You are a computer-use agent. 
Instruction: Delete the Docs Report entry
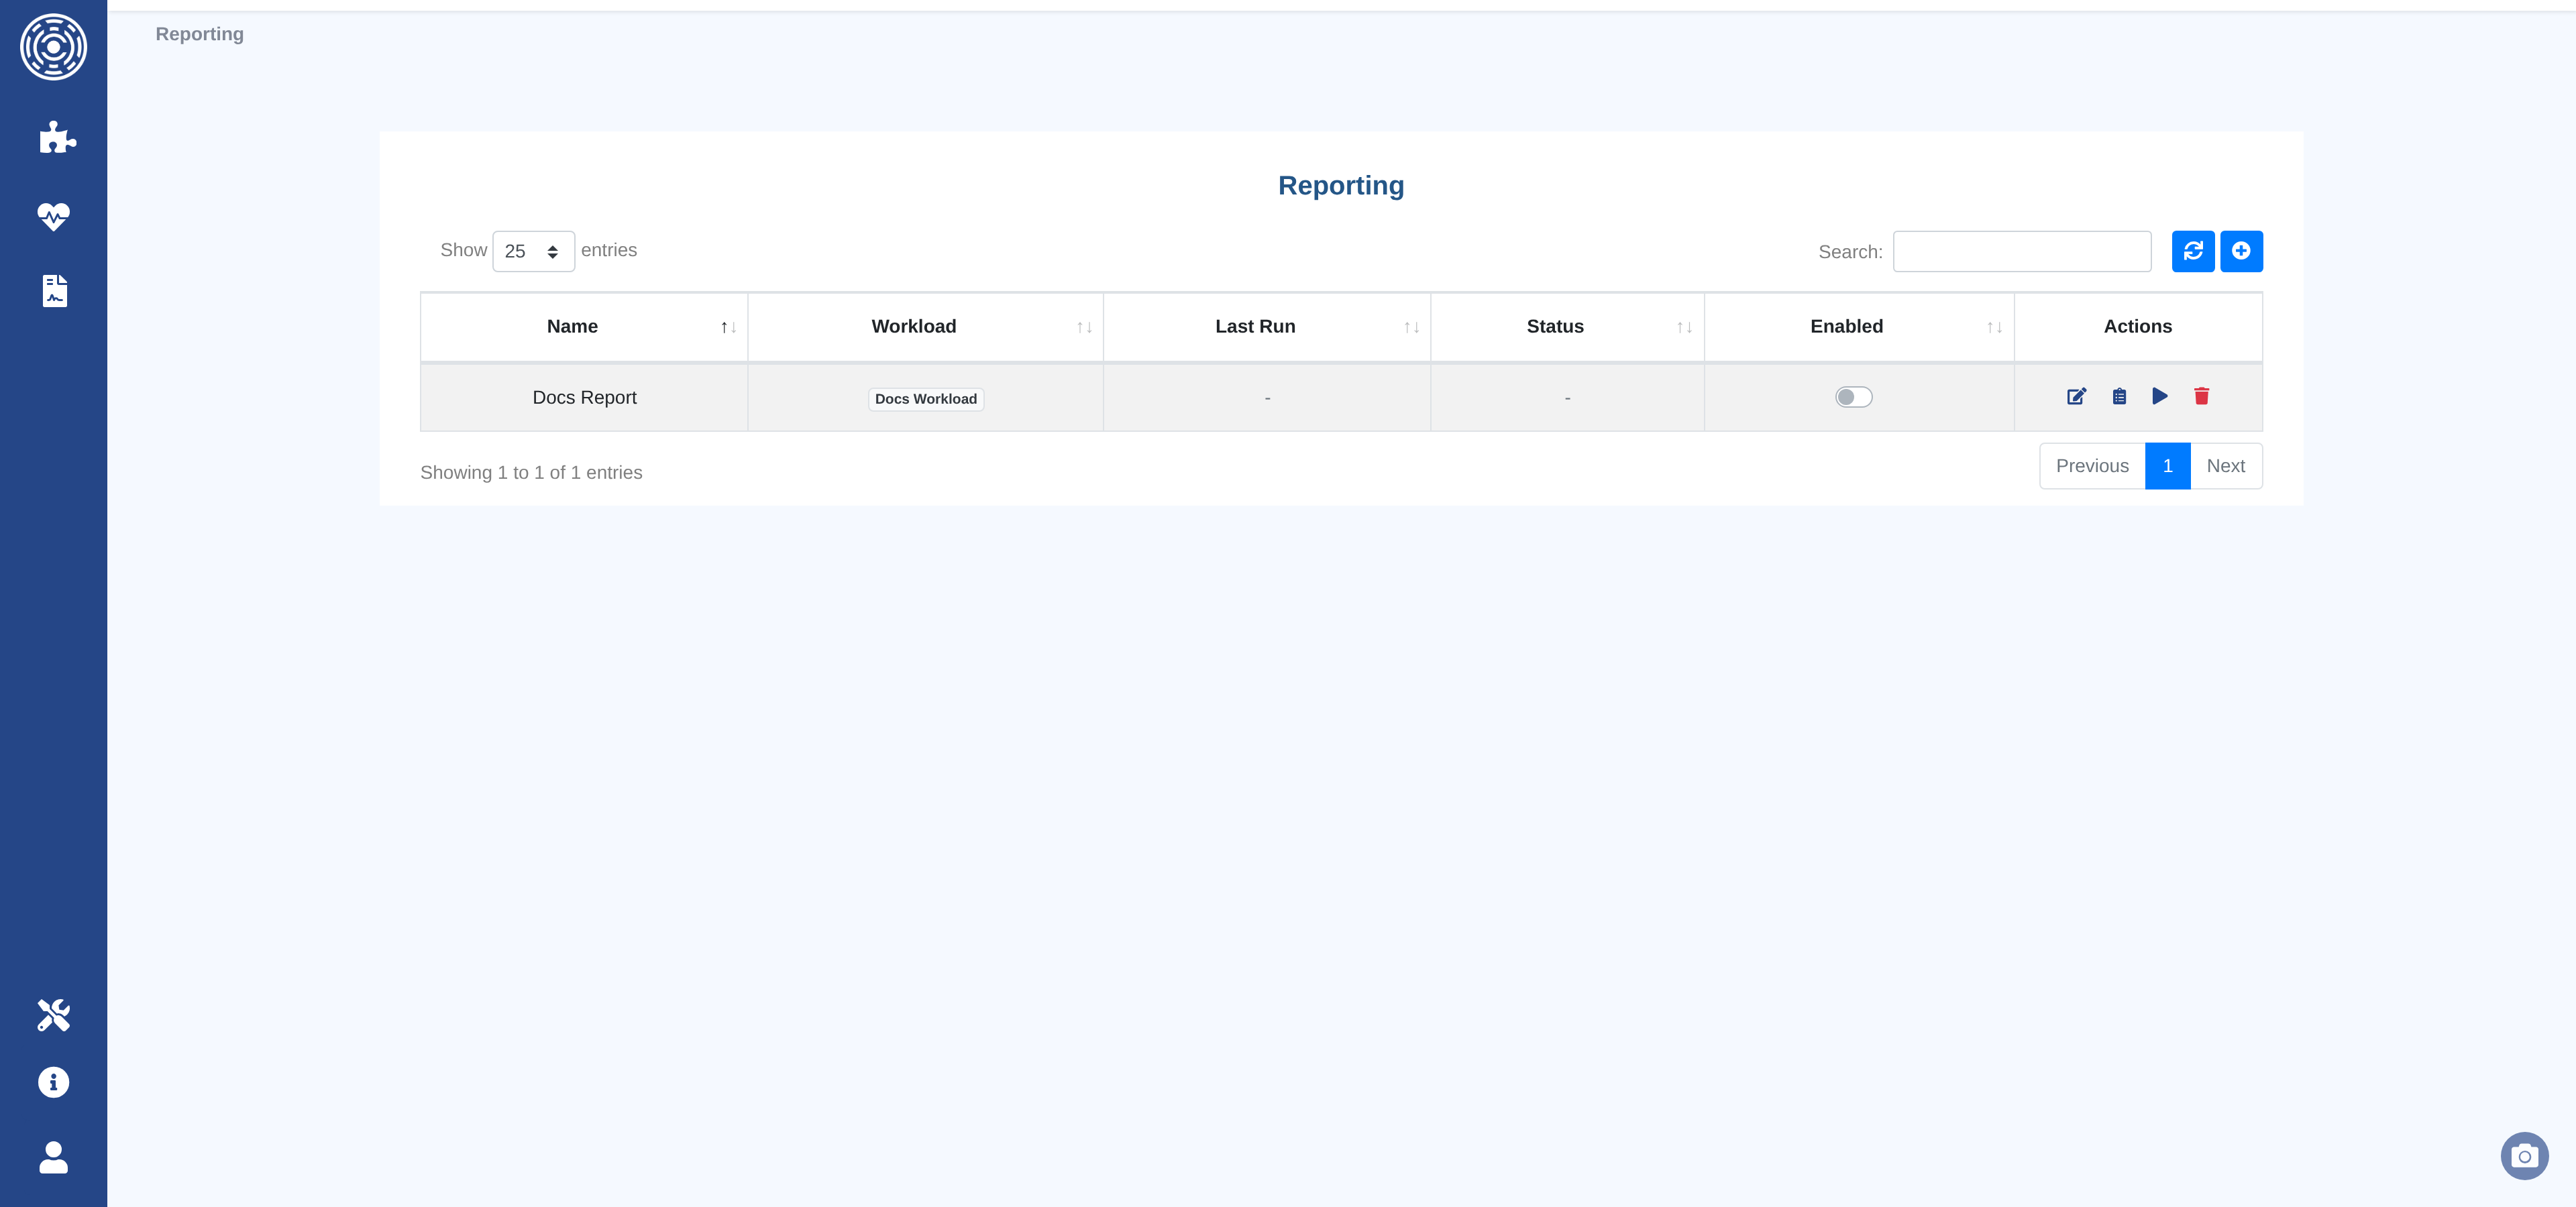(2201, 397)
